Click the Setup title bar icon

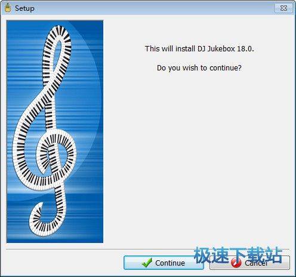(x=8, y=8)
